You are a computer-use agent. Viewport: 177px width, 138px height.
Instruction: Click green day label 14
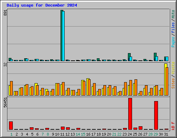(x=78, y=134)
